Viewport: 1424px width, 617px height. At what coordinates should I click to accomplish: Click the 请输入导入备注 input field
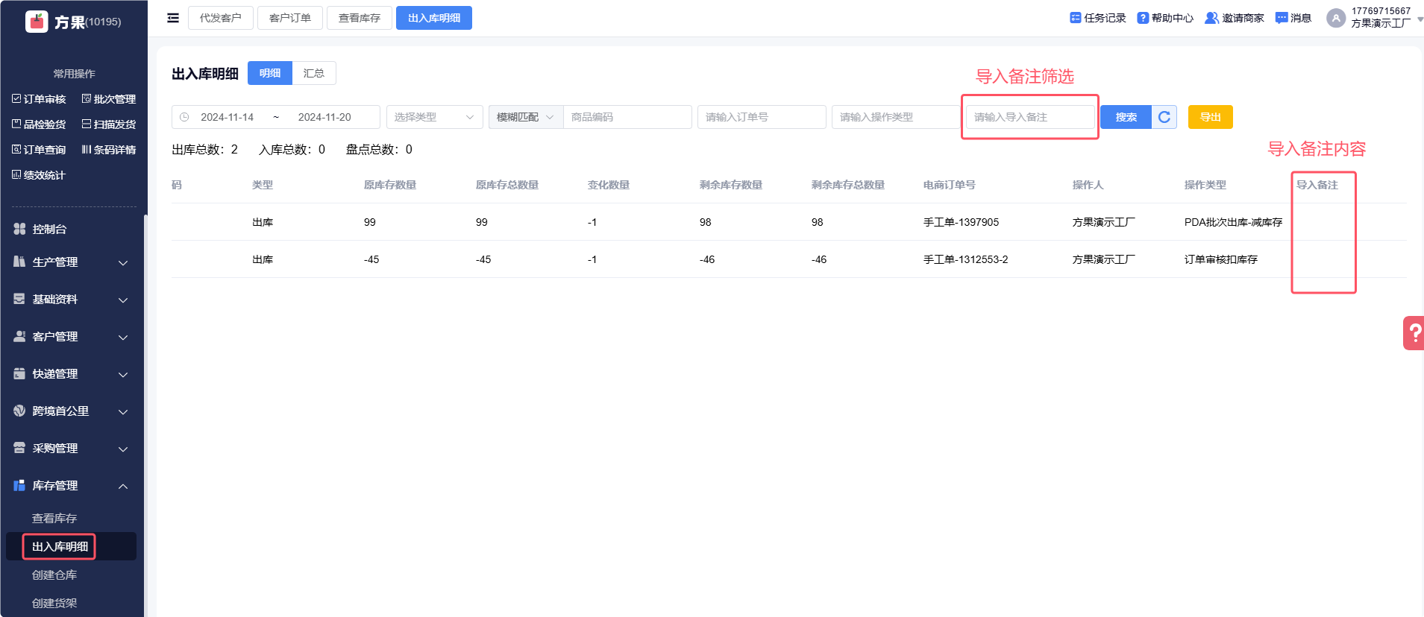[1029, 117]
